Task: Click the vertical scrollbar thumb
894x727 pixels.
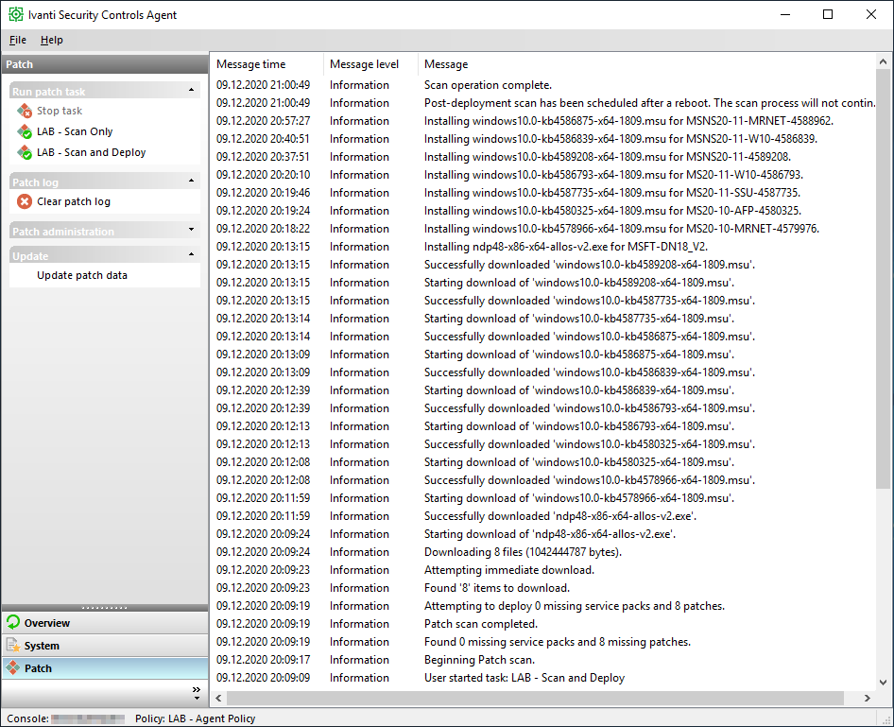Action: point(883,279)
